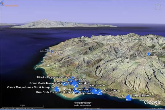Image resolution: width=165 pixels, height=110 pixels.
Task: Open the Veril Playa placemark label
Action: click(110, 90)
